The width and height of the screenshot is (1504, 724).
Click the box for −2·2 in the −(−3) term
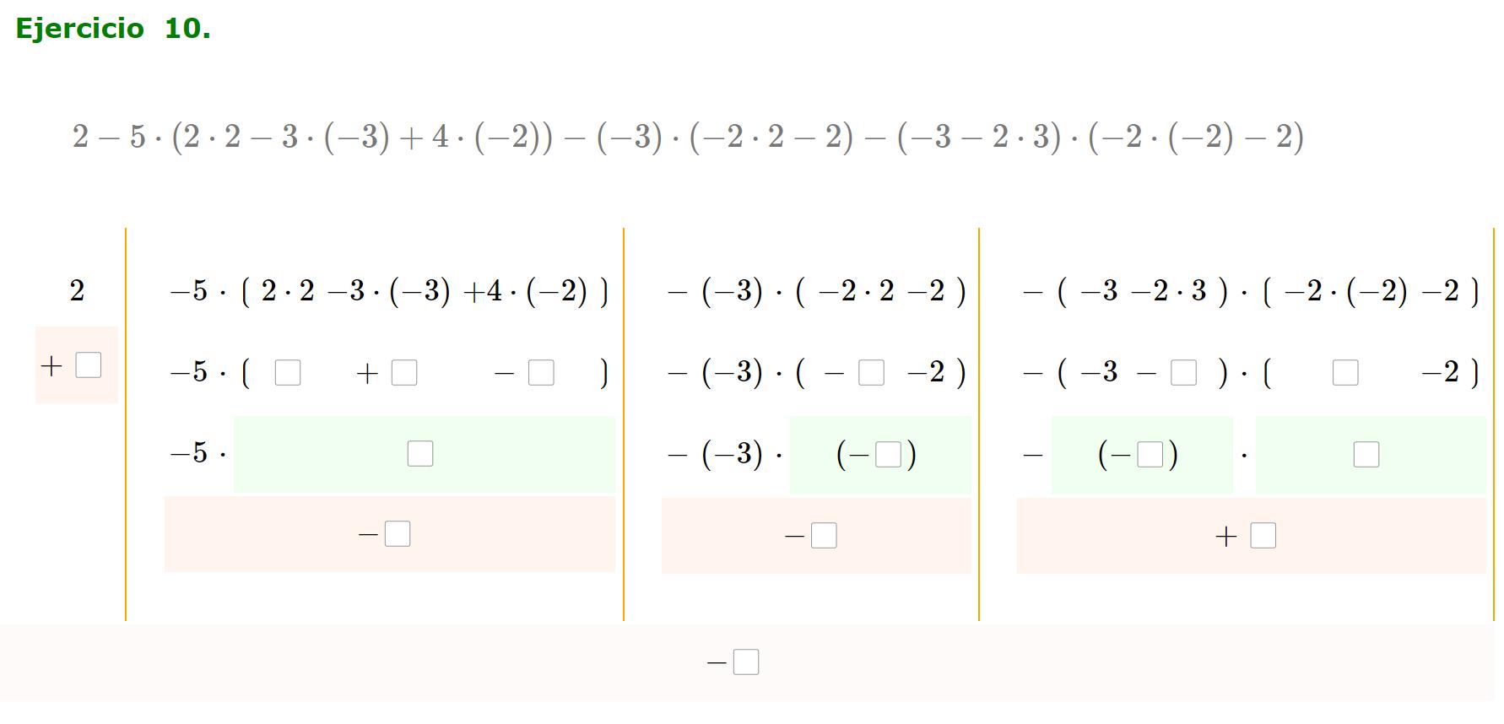(x=871, y=372)
